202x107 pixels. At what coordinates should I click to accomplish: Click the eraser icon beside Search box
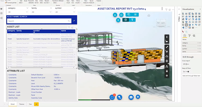(74, 21)
